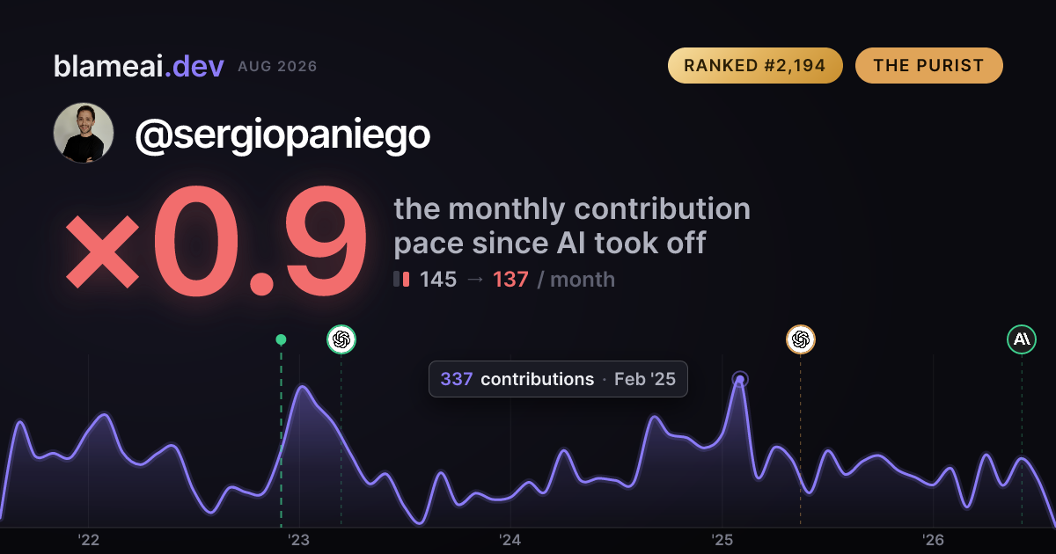This screenshot has height=554, width=1056.
Task: Click the 337 contributions tooltip
Action: (x=558, y=379)
